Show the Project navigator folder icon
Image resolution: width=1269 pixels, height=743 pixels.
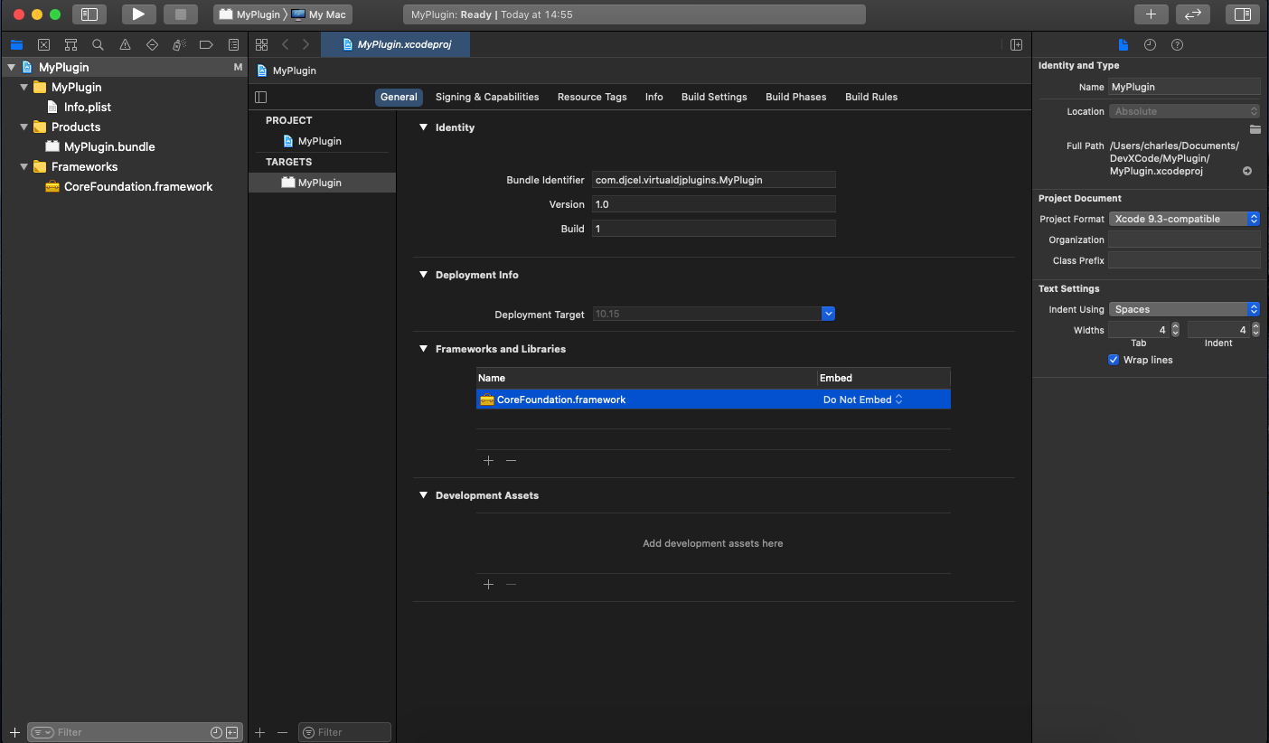tap(16, 44)
